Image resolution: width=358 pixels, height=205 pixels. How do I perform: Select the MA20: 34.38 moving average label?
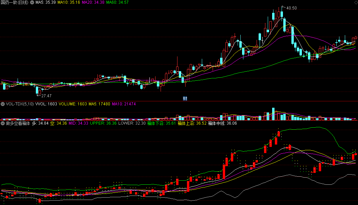tap(93, 2)
